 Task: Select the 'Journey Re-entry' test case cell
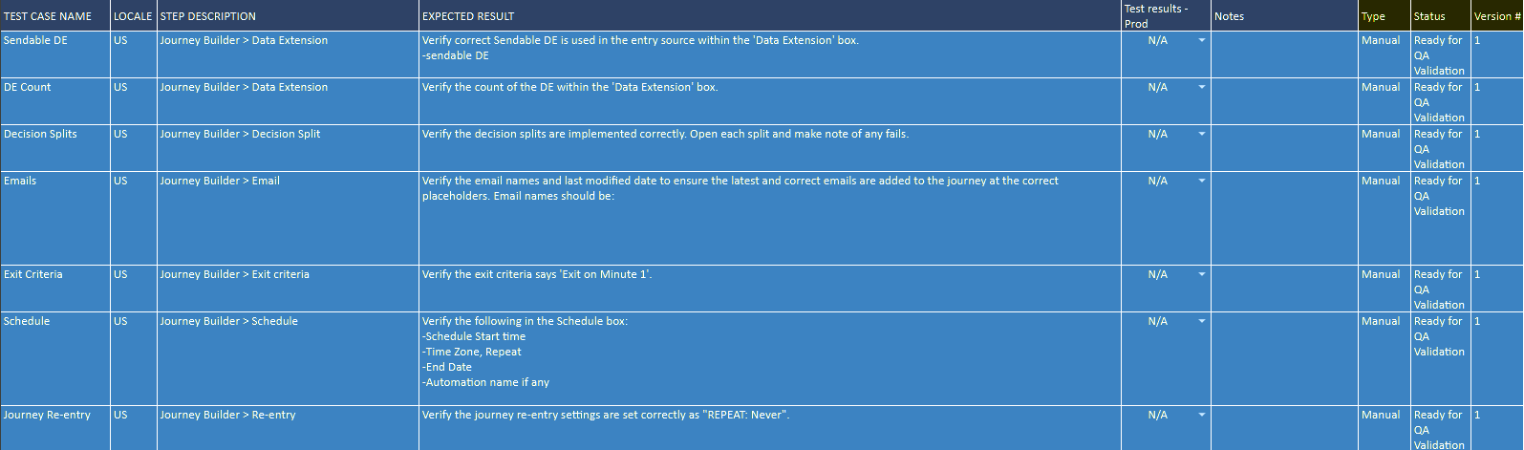55,428
